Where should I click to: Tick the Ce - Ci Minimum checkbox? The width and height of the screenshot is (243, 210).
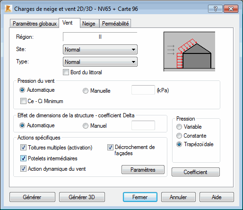coord(23,101)
